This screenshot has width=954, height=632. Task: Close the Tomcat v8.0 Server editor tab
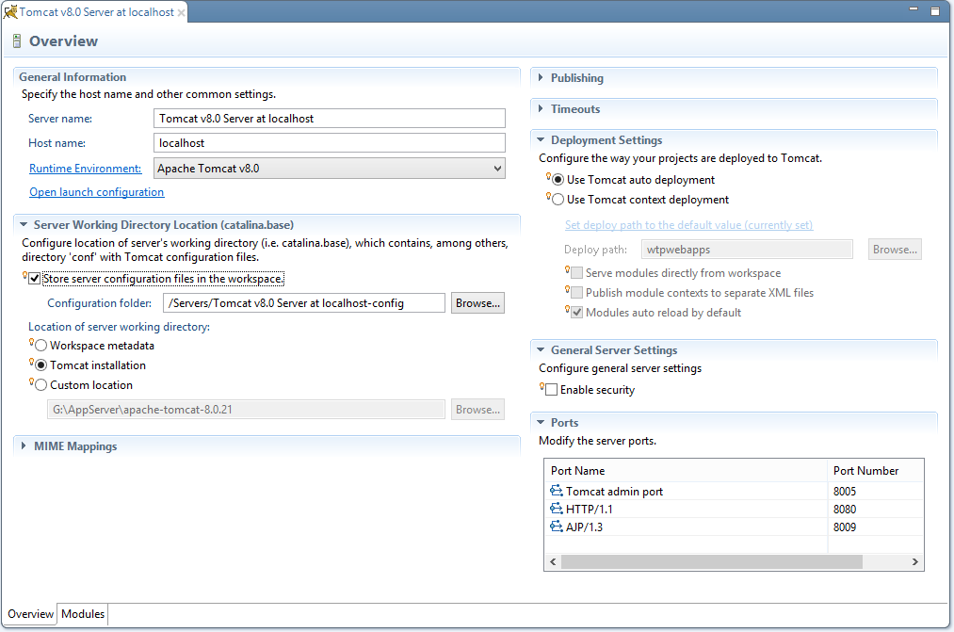182,13
